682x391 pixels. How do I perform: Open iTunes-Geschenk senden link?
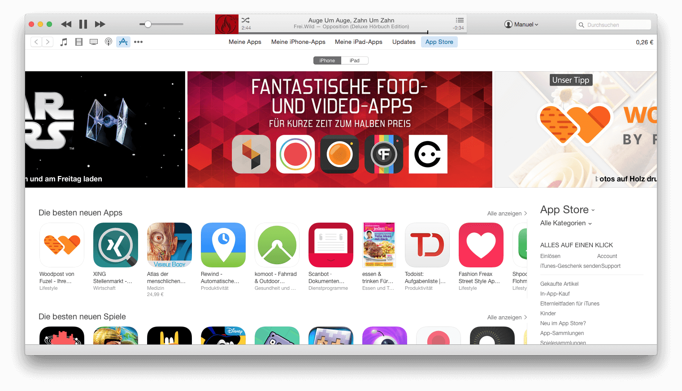[570, 266]
